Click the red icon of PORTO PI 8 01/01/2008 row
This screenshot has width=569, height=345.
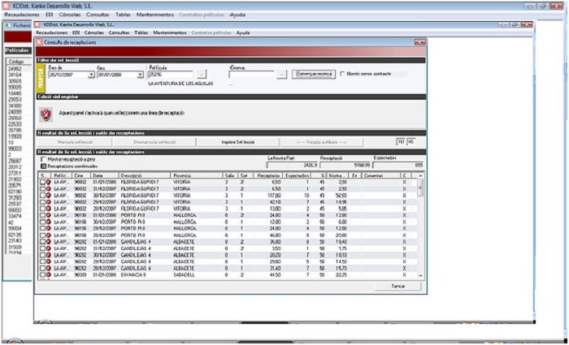(x=48, y=215)
